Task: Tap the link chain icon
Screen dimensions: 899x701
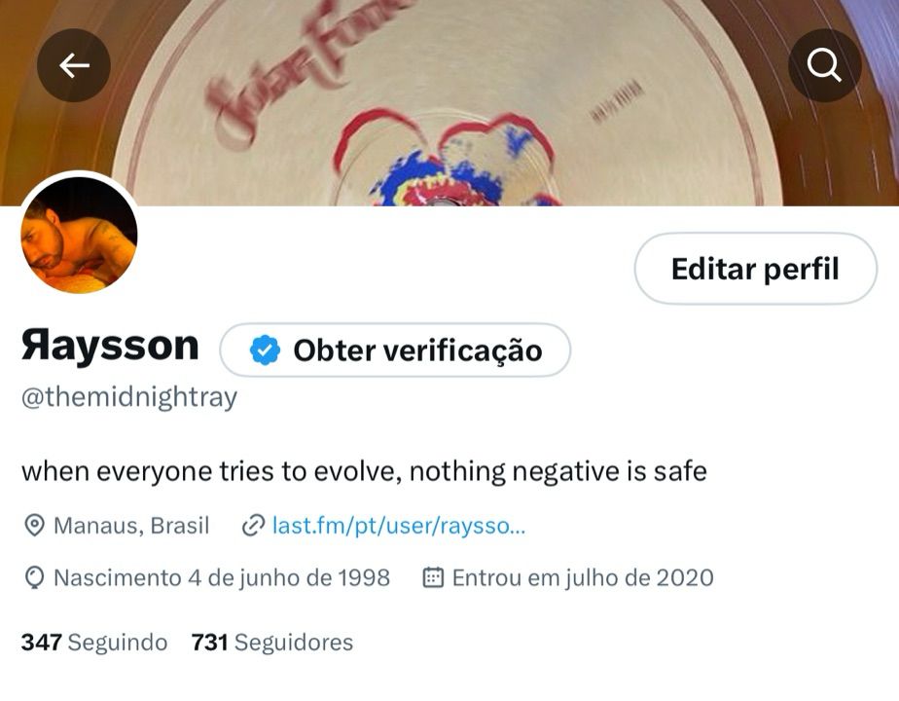Action: click(253, 526)
